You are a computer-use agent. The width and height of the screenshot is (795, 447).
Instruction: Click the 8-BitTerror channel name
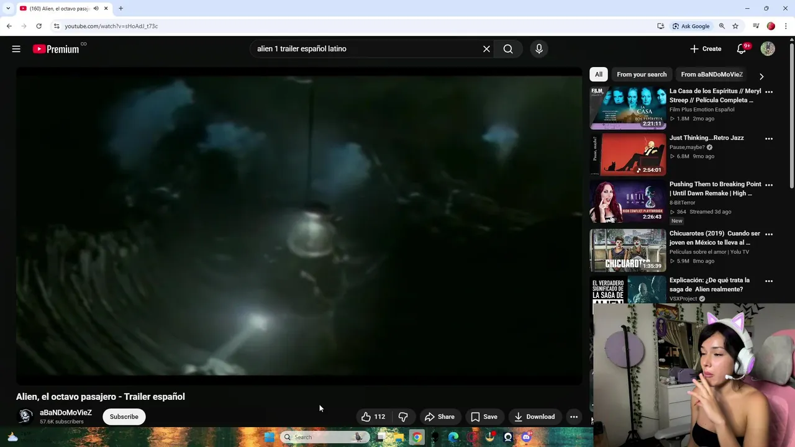[x=683, y=203]
